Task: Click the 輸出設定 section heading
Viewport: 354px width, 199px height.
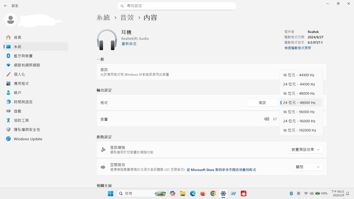Action: (104, 90)
